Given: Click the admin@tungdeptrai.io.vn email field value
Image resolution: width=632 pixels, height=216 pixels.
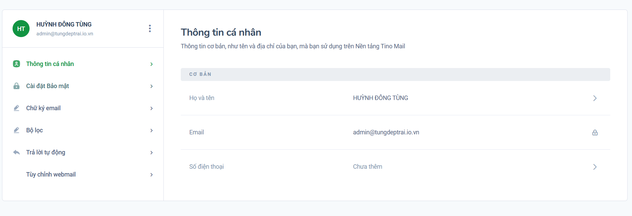Looking at the screenshot, I should [x=386, y=132].
